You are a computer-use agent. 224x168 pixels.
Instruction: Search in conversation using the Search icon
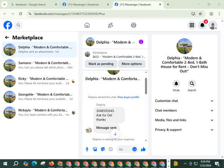[x=192, y=83]
